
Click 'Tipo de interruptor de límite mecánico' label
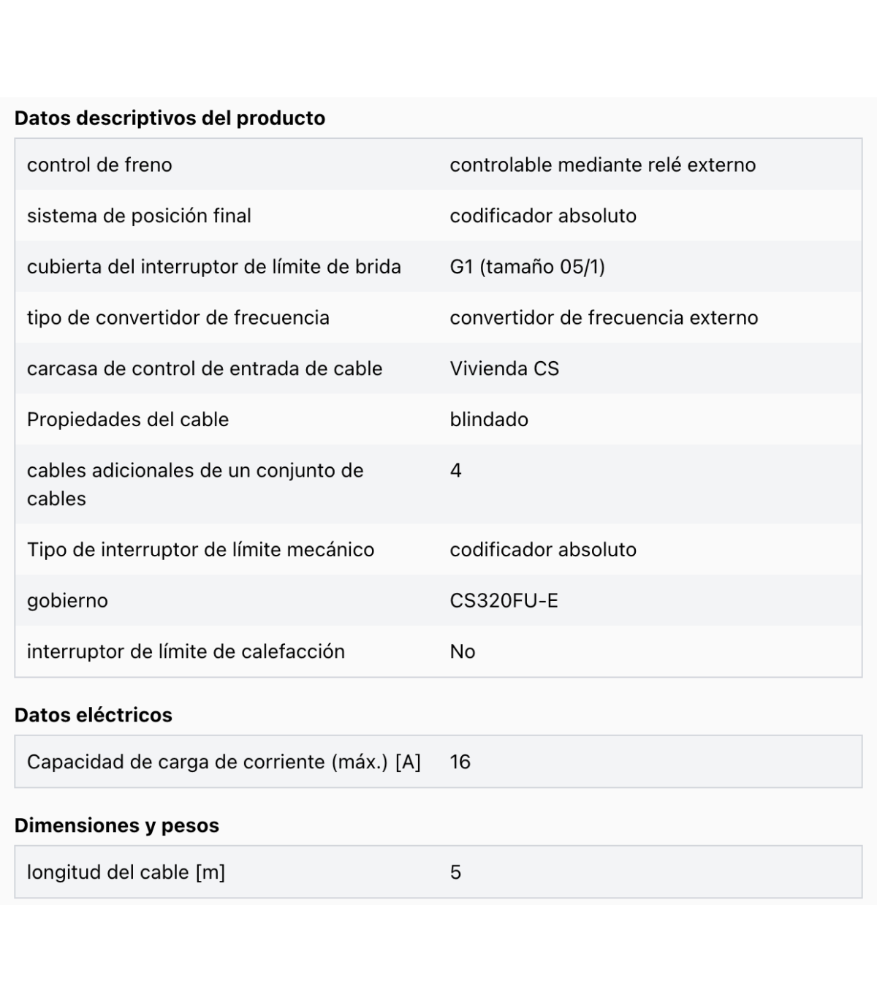(200, 550)
